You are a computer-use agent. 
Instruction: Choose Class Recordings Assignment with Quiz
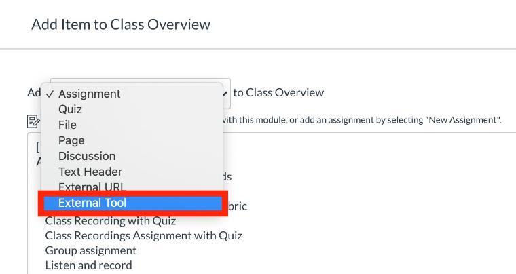(x=143, y=235)
